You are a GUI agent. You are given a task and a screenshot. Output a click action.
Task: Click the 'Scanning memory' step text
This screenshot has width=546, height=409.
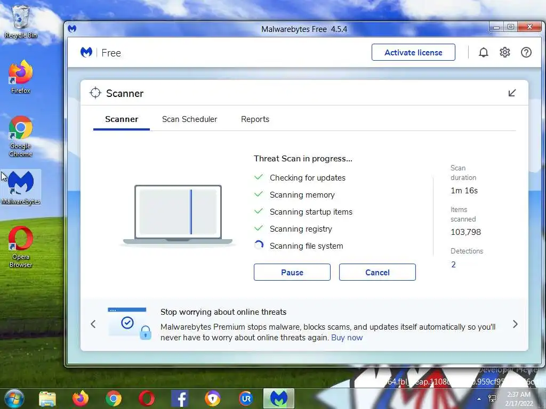click(x=302, y=195)
